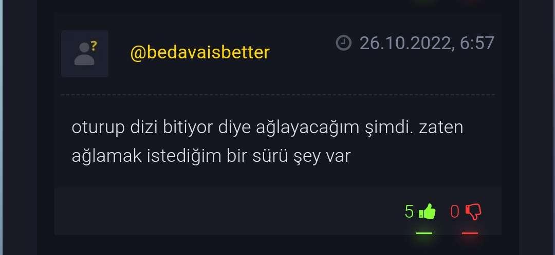Click the 26.10.2022 date stamp

pyautogui.click(x=406, y=43)
